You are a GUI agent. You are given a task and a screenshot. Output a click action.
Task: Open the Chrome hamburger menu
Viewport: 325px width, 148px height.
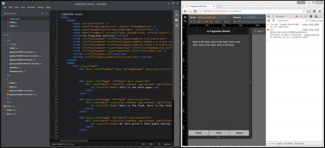click(x=320, y=11)
